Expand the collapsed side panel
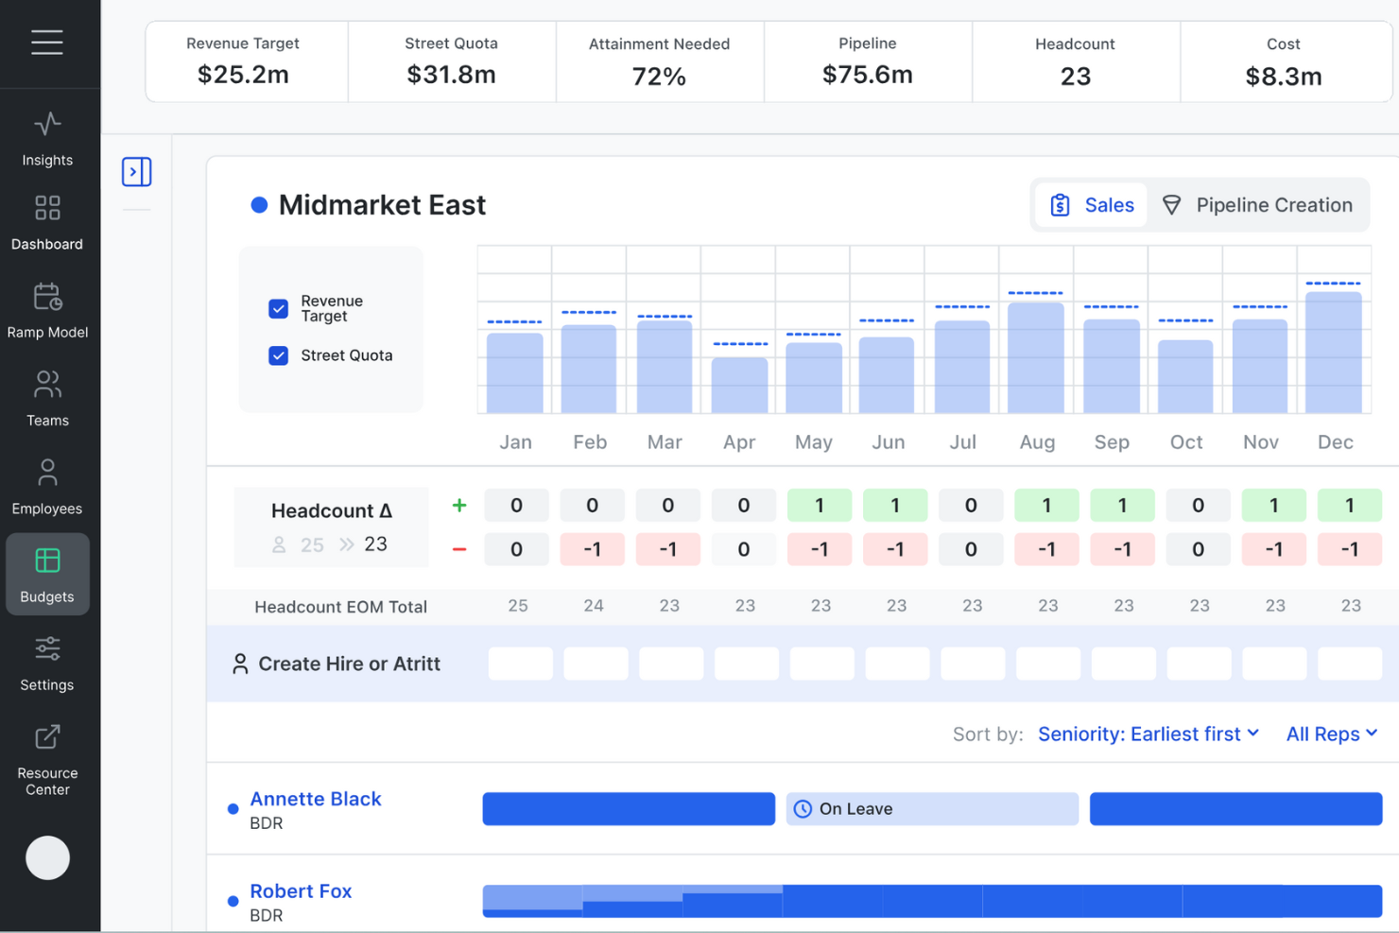1399x933 pixels. (136, 171)
